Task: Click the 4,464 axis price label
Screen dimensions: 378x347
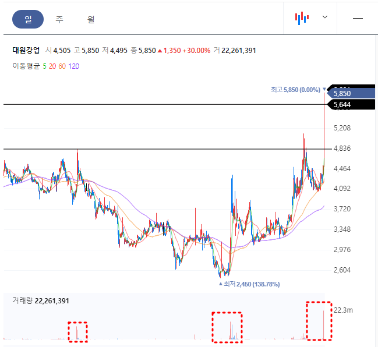Action: pyautogui.click(x=342, y=169)
